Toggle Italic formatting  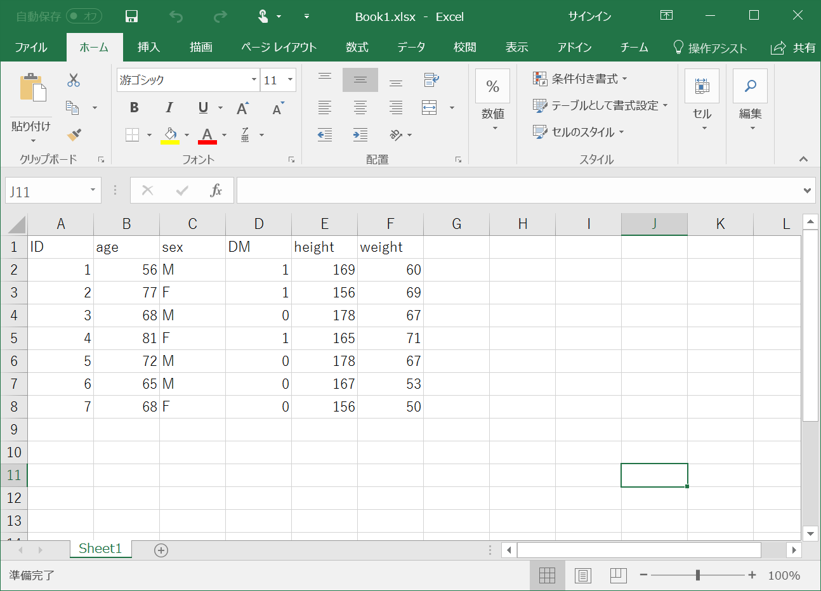tap(169, 108)
